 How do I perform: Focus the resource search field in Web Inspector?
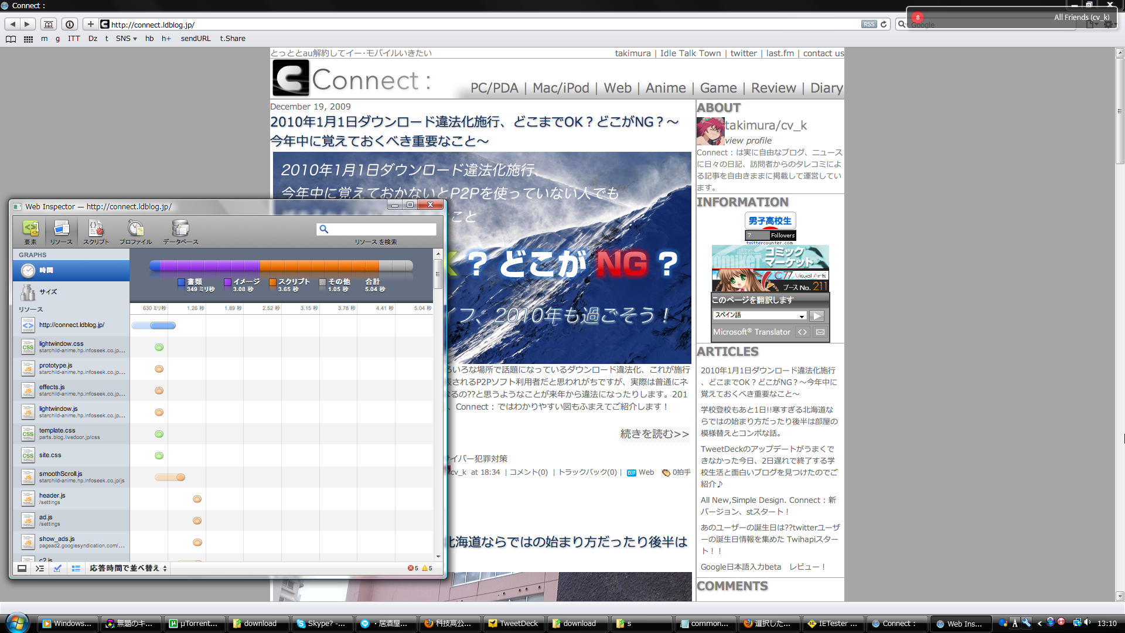[x=377, y=229]
